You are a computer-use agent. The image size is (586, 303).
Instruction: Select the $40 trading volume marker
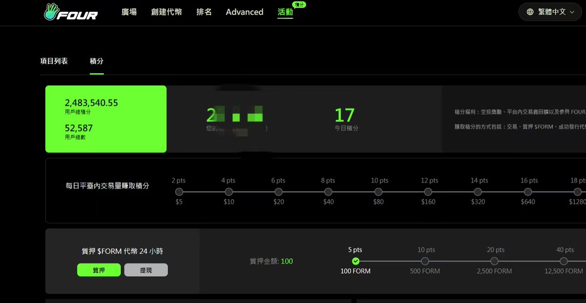(329, 192)
